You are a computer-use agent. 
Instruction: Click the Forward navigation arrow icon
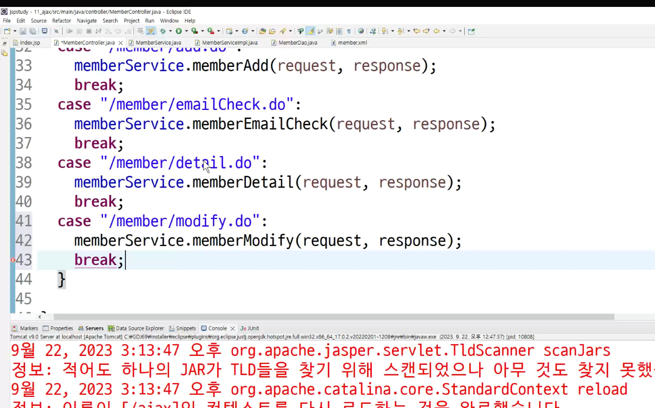coord(452,31)
